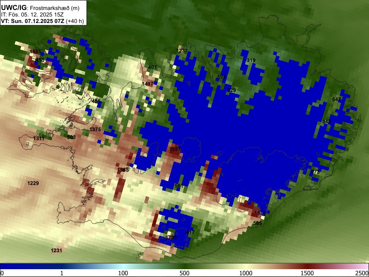Click the 1375 value label on the map

click(x=96, y=129)
